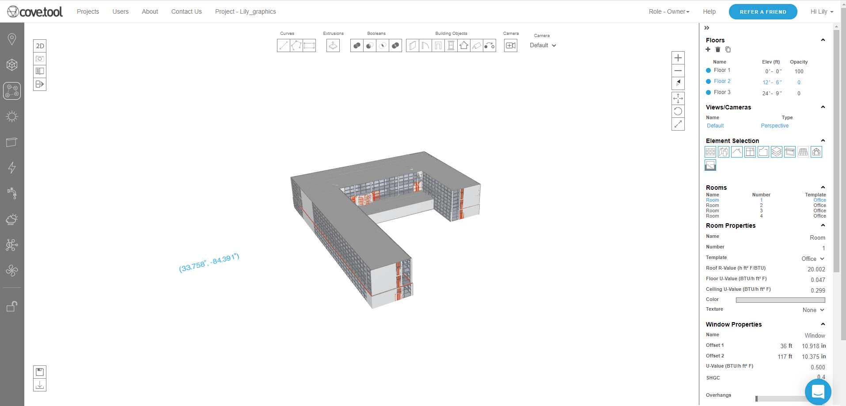The width and height of the screenshot is (846, 406).
Task: Toggle visibility dot for Floor 2
Action: tap(708, 81)
